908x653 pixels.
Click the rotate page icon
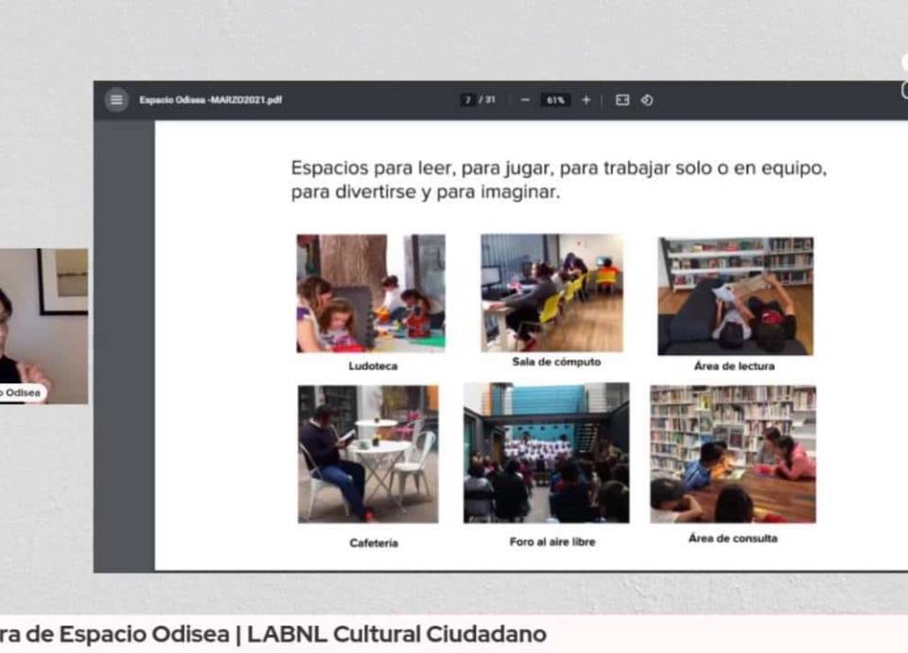point(647,100)
